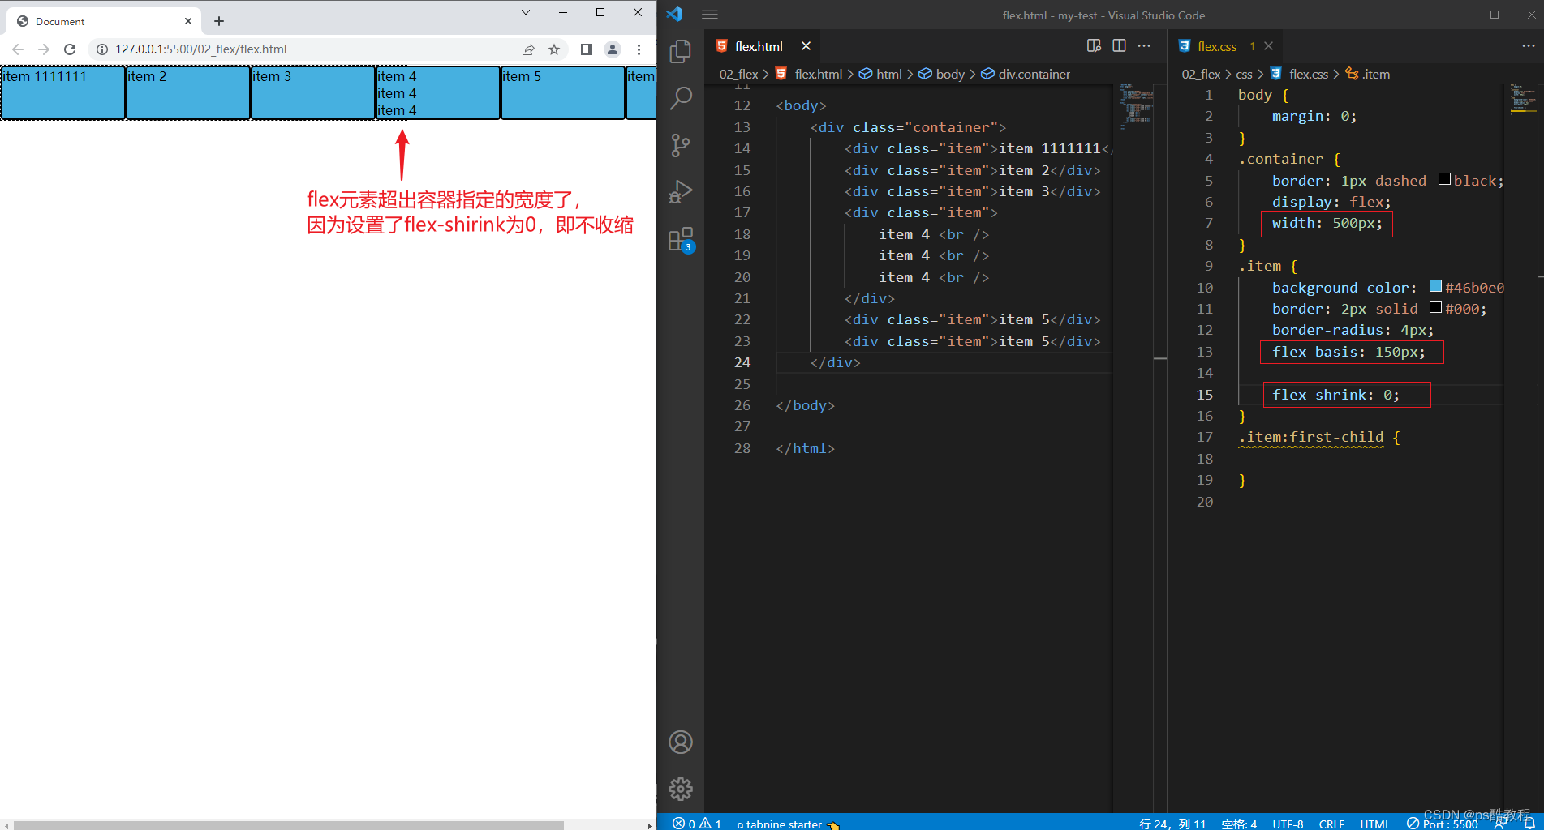Click the Port : 5500 live server status
The width and height of the screenshot is (1544, 830).
point(1443,824)
